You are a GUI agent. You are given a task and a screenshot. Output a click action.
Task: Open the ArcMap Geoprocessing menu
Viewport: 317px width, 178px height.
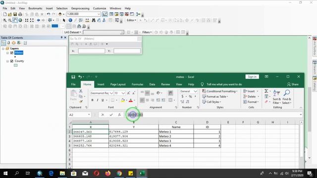coord(80,8)
